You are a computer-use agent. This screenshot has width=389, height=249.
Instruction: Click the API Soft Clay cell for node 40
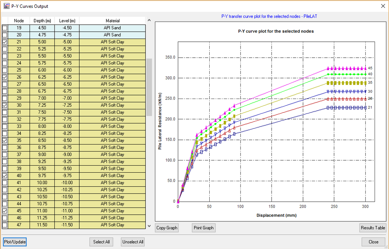coord(112,175)
